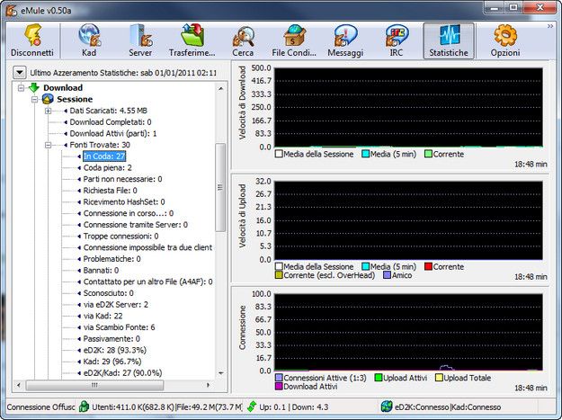Viewport: 562px width, 420px height.
Task: Click the eMule title bar mule icon
Action: (11, 11)
